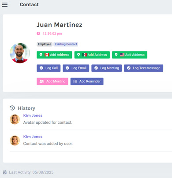Image resolution: width=172 pixels, height=178 pixels.
Task: Click the Mexican flag icon
Action: [x=84, y=55]
